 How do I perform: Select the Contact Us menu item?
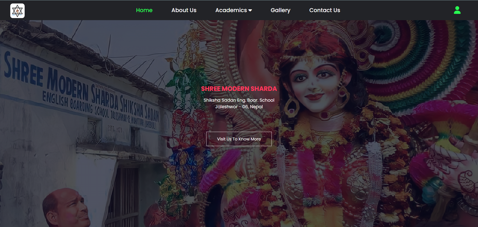(324, 10)
